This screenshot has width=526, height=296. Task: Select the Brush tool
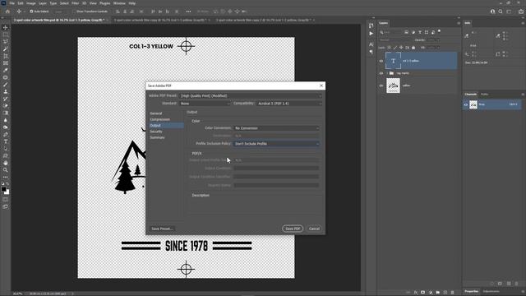6,84
